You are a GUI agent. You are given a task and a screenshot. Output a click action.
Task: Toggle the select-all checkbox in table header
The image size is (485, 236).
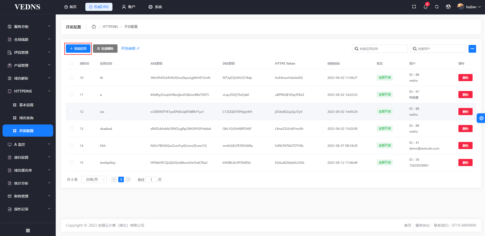[72, 63]
